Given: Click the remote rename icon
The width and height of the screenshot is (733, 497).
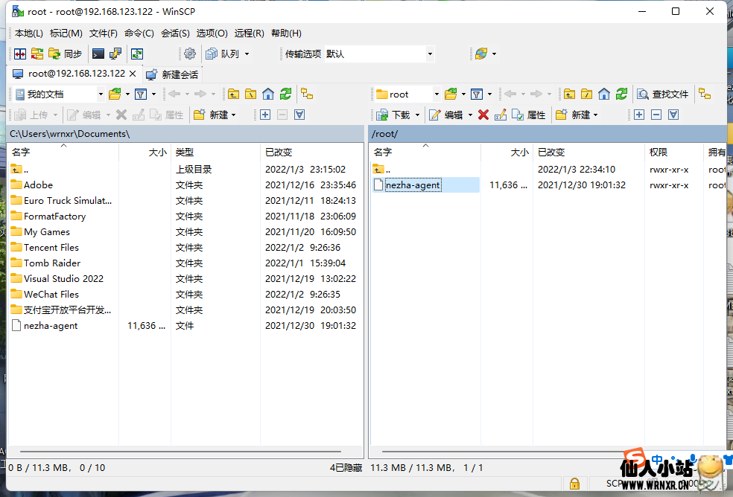Looking at the screenshot, I should point(500,115).
